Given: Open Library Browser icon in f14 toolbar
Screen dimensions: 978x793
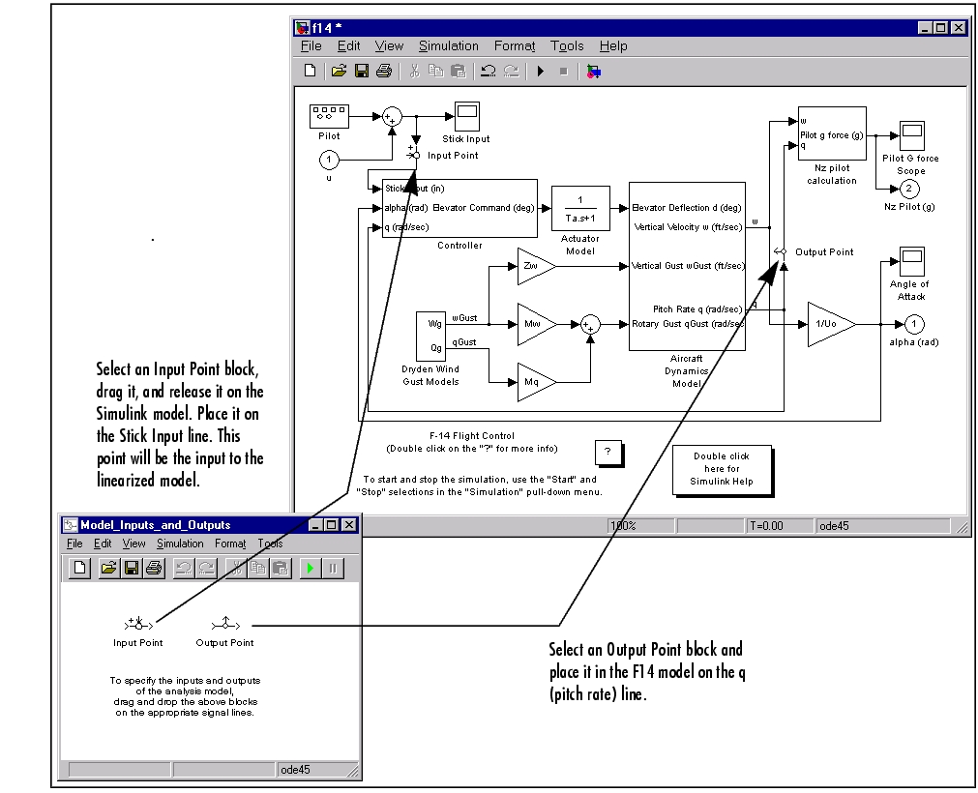Looking at the screenshot, I should [594, 72].
